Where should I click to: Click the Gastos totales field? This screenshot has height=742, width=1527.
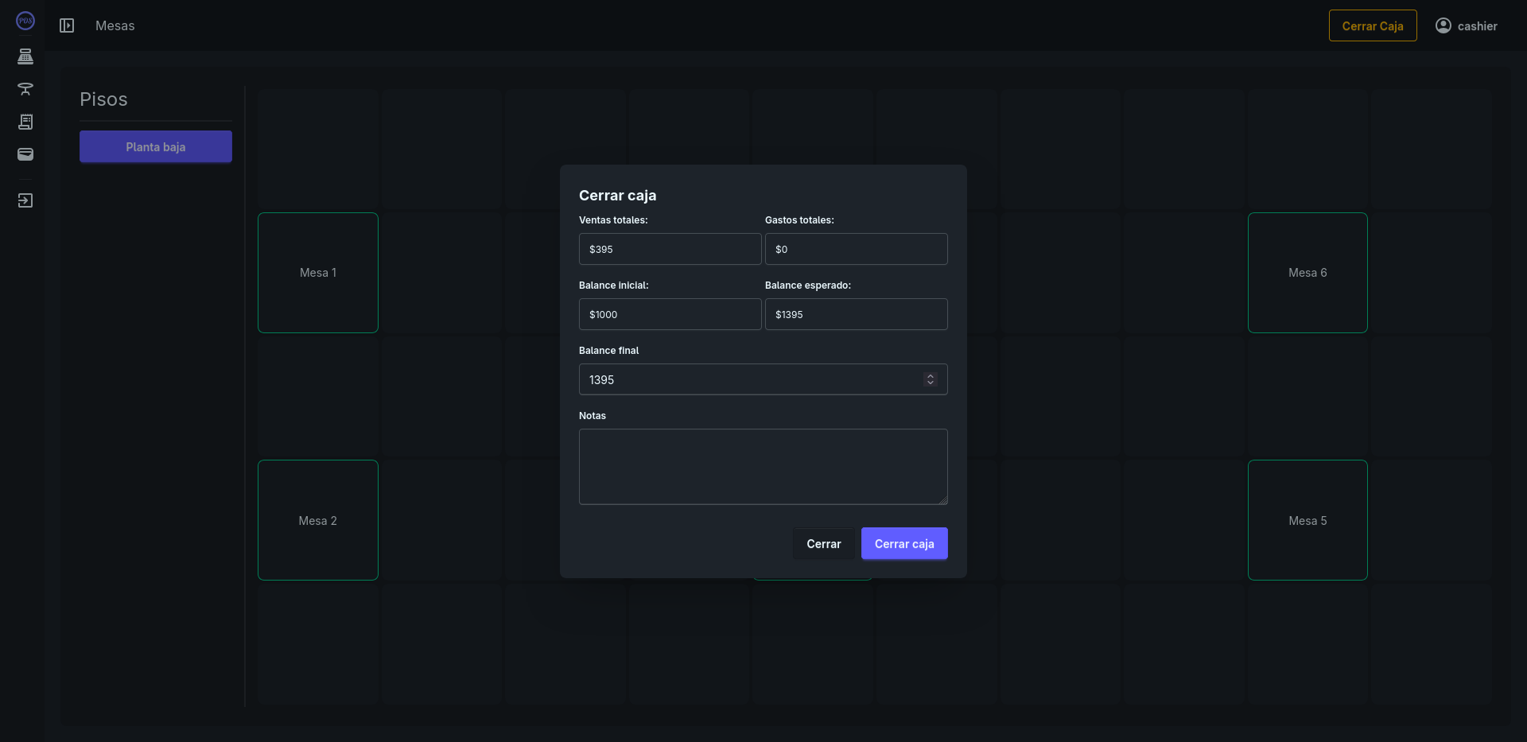click(856, 249)
